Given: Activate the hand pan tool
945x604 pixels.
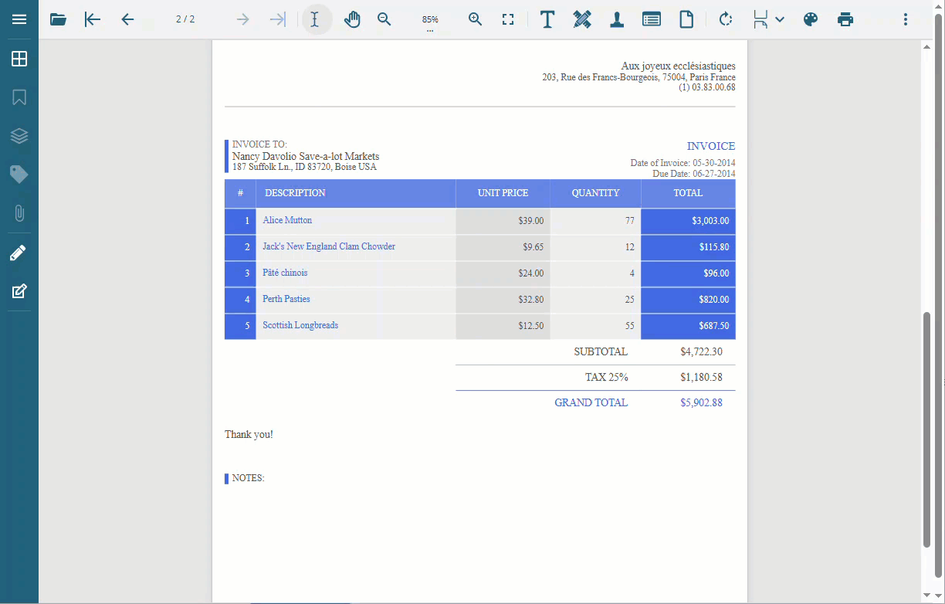Looking at the screenshot, I should (352, 19).
